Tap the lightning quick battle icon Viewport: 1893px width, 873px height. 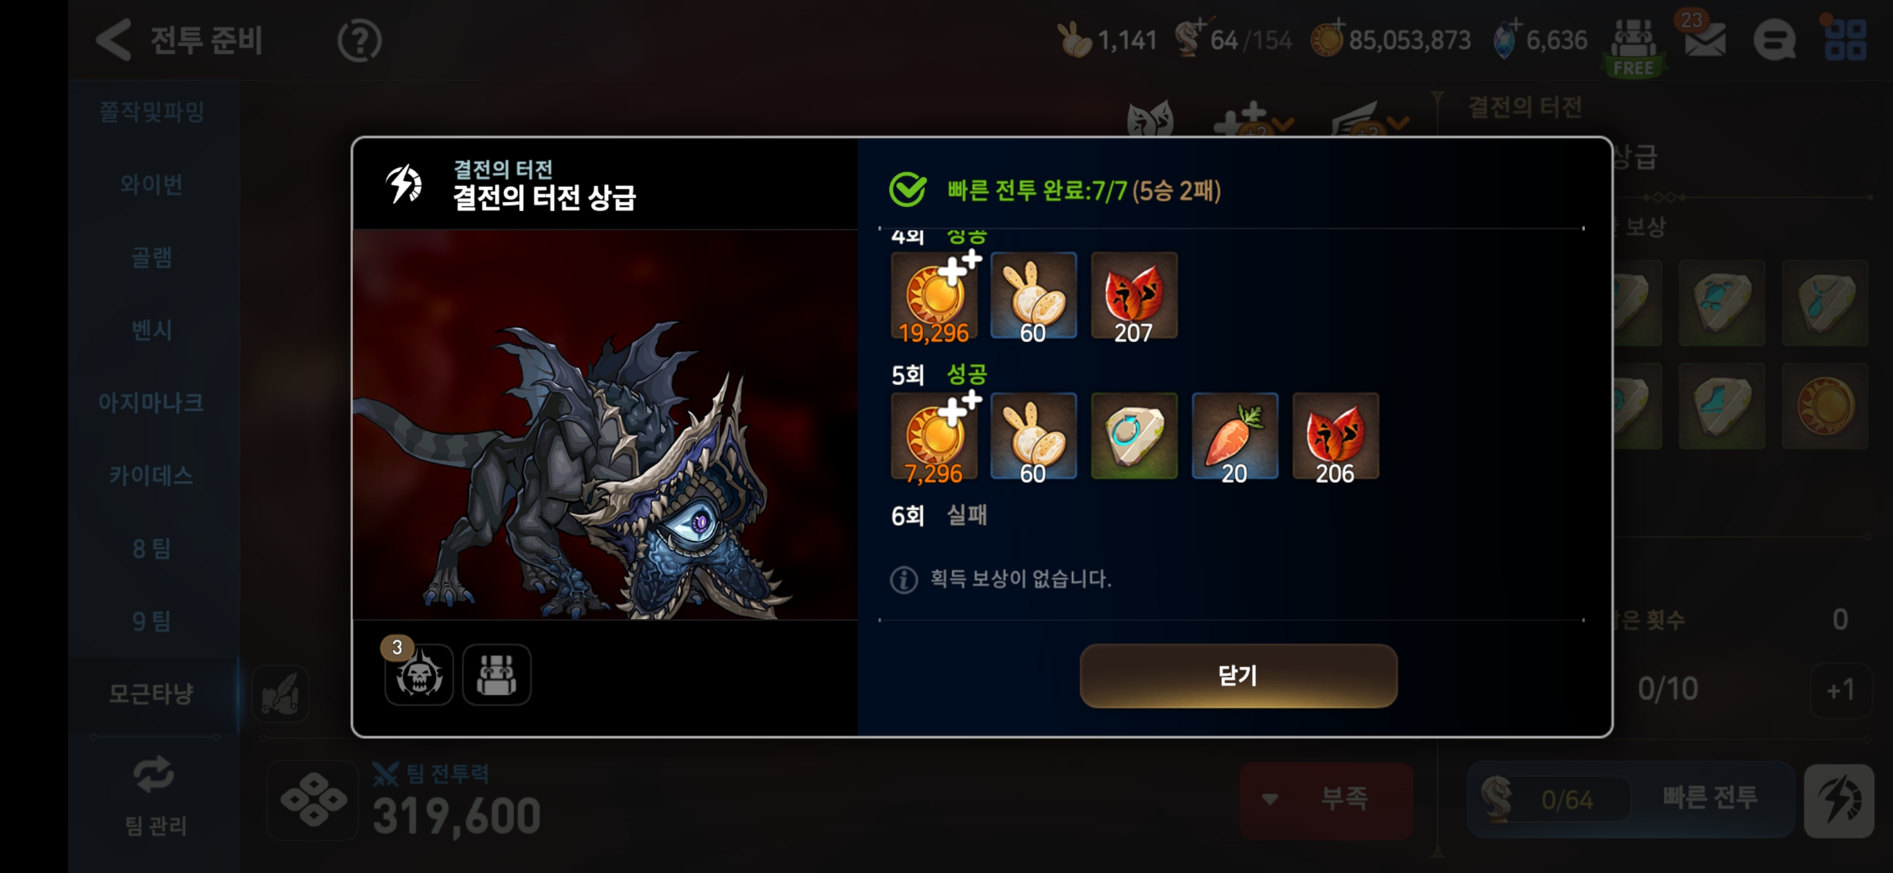[1840, 800]
